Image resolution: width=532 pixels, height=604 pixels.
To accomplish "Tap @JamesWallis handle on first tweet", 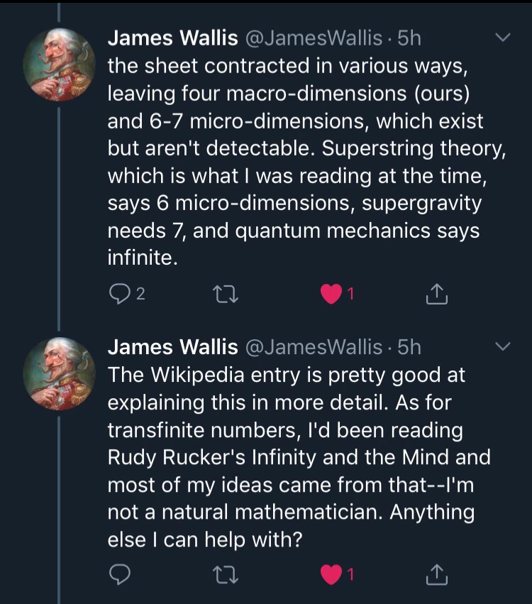I will pyautogui.click(x=312, y=38).
